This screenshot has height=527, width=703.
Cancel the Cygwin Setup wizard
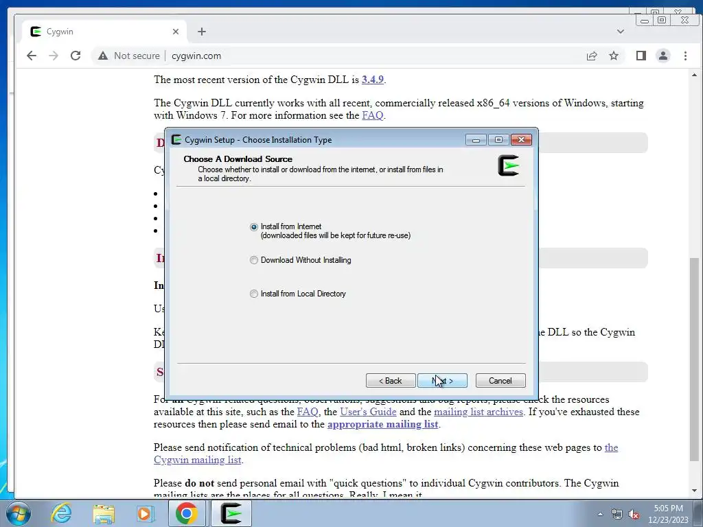point(500,380)
